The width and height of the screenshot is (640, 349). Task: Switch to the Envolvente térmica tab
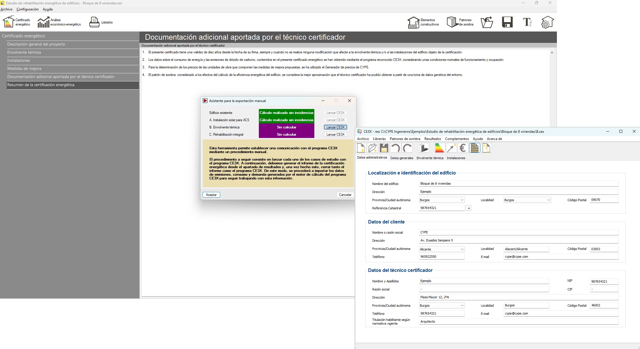coord(430,158)
